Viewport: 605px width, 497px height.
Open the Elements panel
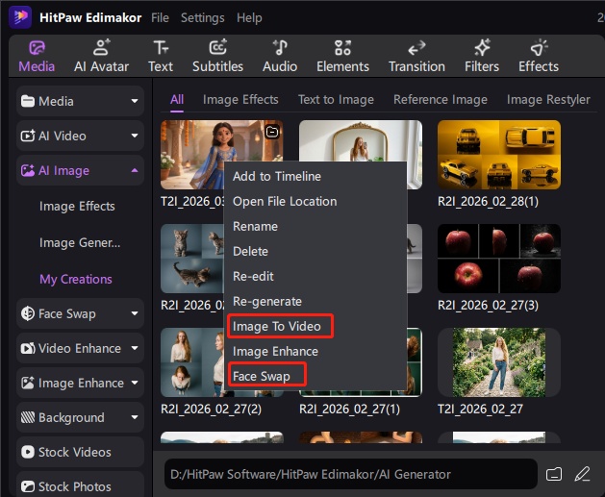tap(342, 57)
